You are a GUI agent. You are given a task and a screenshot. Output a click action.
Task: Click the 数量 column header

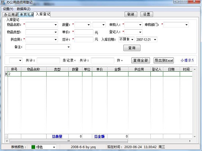tap(75, 69)
